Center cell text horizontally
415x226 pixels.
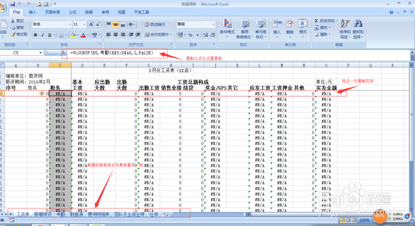[116, 35]
